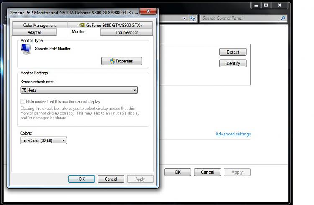This screenshot has height=205, width=314.
Task: Focus the Search Control Panel field
Action: click(243, 18)
